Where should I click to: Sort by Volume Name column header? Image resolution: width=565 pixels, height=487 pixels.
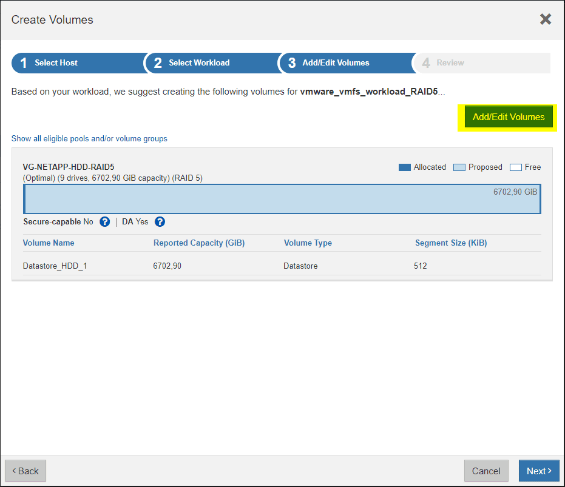[x=49, y=243]
